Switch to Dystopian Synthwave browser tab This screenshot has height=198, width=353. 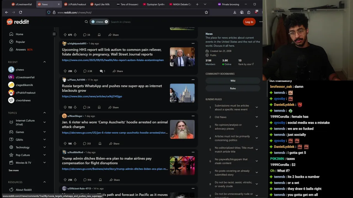(153, 4)
